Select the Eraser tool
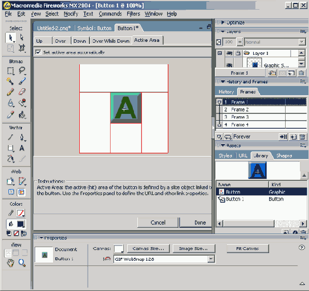Screen dimensions: 309x291 click(22, 92)
